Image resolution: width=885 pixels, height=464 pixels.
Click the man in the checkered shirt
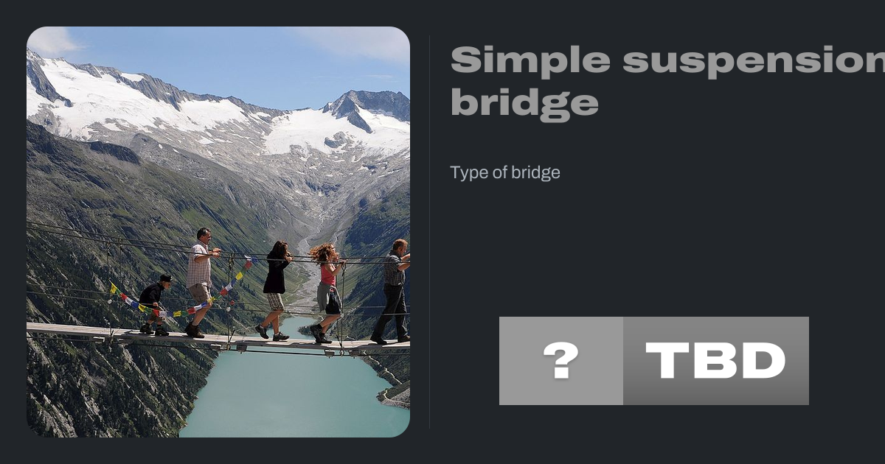click(x=392, y=291)
